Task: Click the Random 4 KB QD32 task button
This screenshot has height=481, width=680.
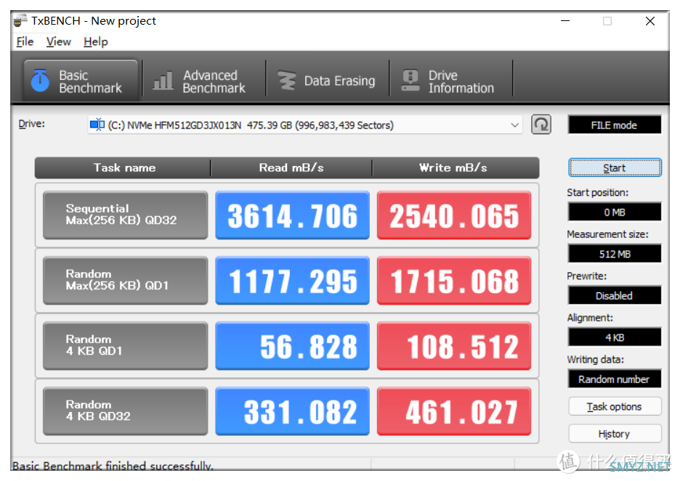Action: pyautogui.click(x=126, y=411)
